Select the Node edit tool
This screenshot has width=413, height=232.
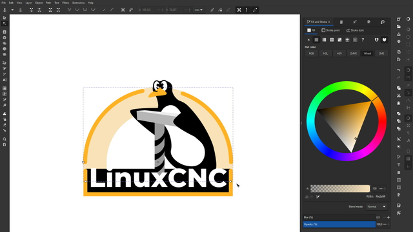[5, 23]
